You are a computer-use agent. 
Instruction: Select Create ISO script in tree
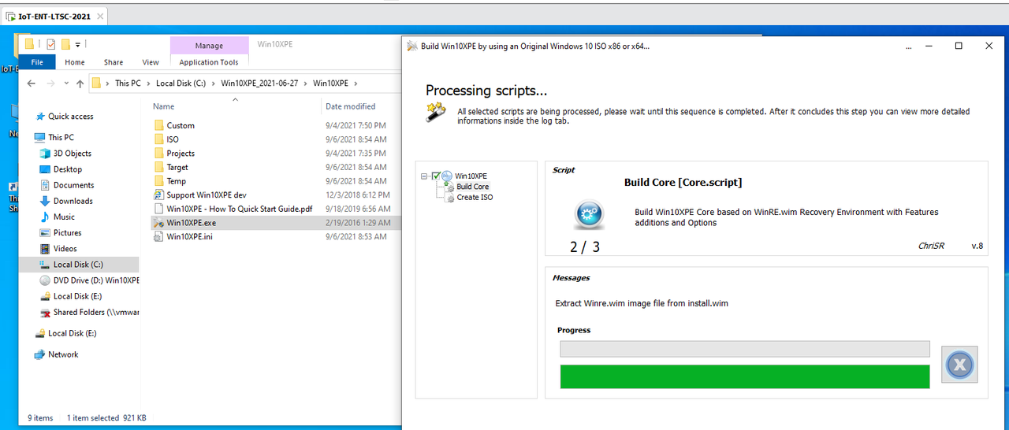pos(474,197)
